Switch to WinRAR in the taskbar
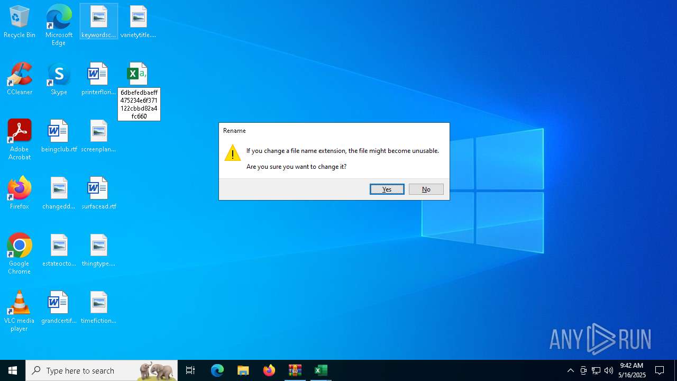Viewport: 677px width, 381px height. pyautogui.click(x=295, y=370)
